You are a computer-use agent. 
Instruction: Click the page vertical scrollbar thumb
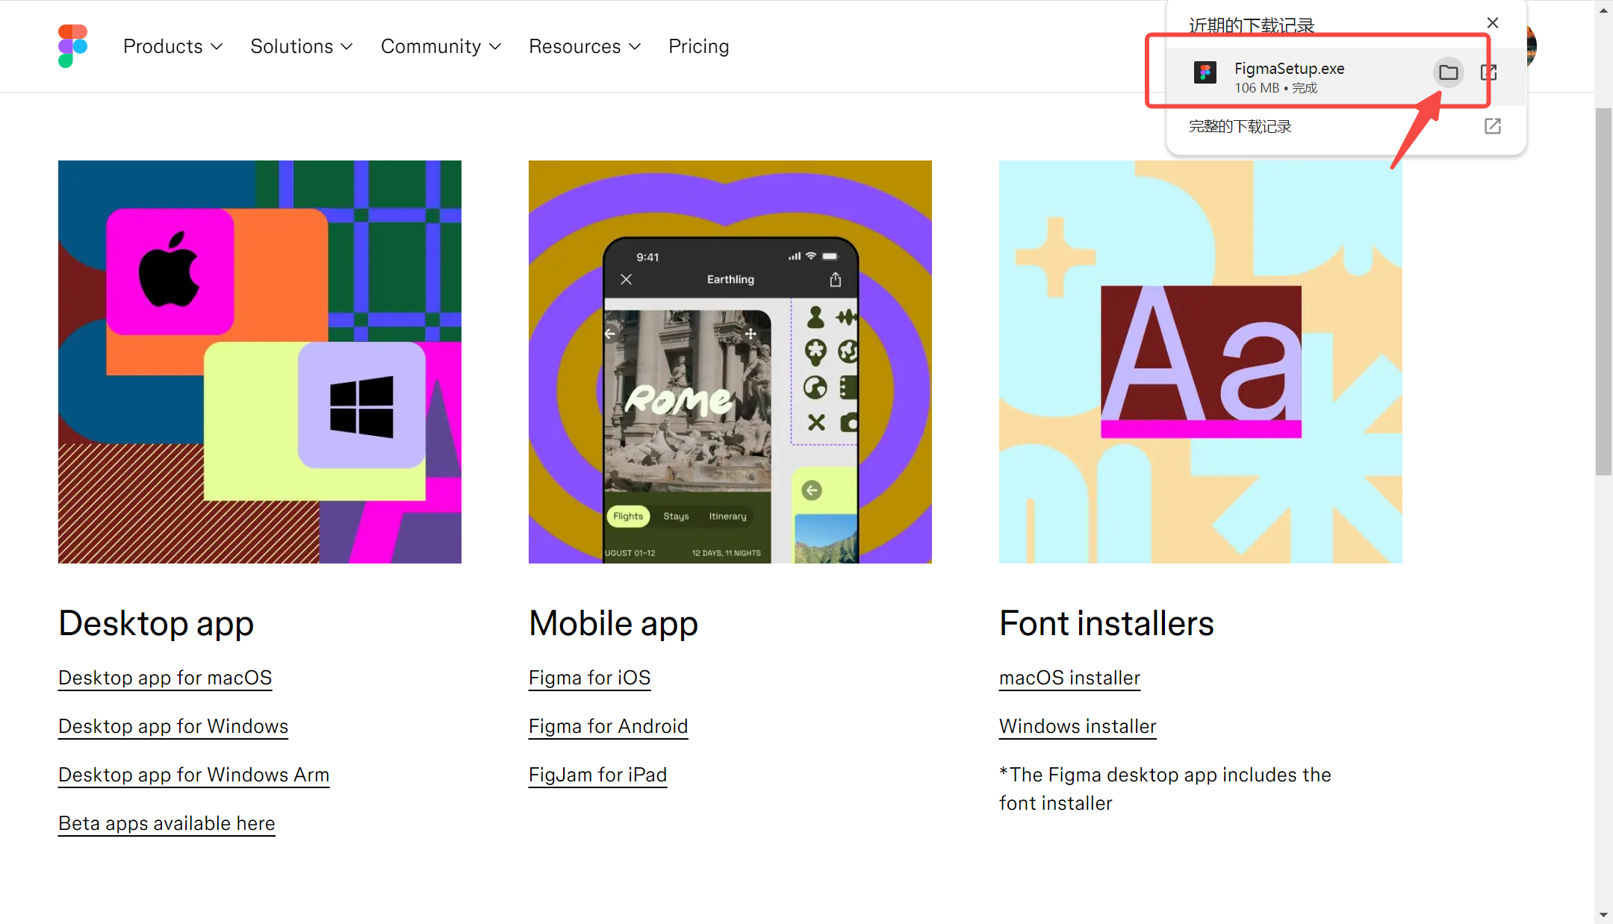1603,291
